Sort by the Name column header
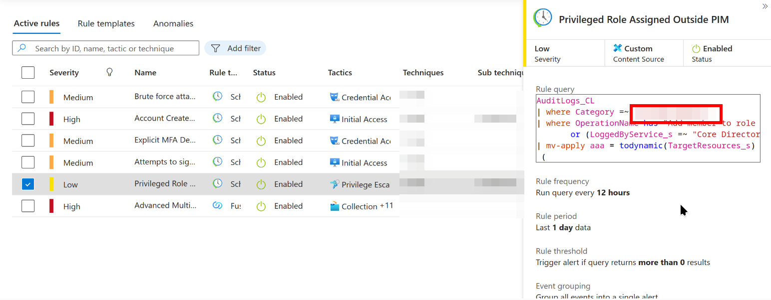Screen dimensions: 771x300 pyautogui.click(x=145, y=73)
